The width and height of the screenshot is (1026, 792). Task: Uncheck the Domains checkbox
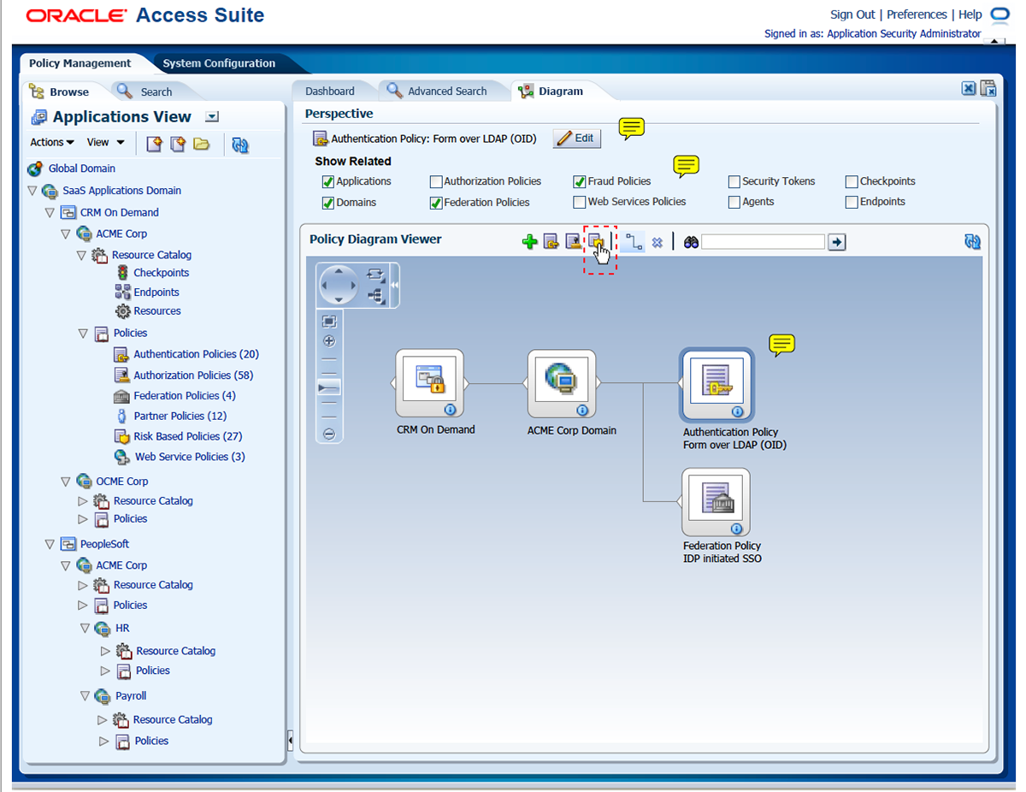(x=327, y=203)
